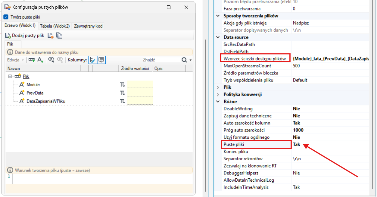Click the Konfiguracja pustych plików title icon
Image resolution: width=377 pixels, height=197 pixels.
point(8,7)
